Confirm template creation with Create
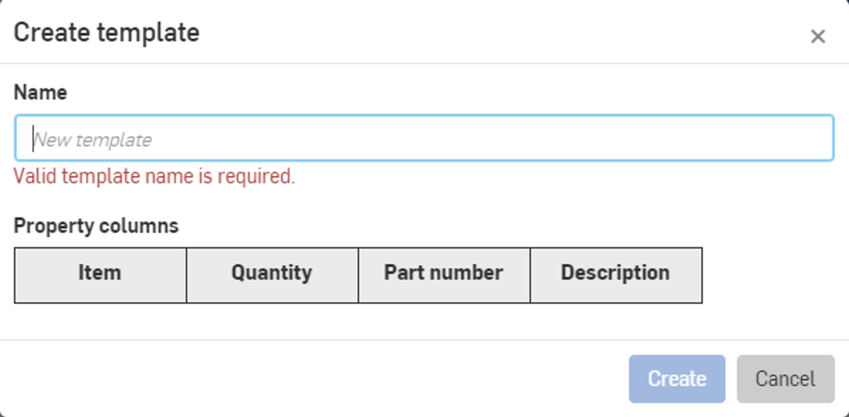This screenshot has height=417, width=849. coord(677,378)
